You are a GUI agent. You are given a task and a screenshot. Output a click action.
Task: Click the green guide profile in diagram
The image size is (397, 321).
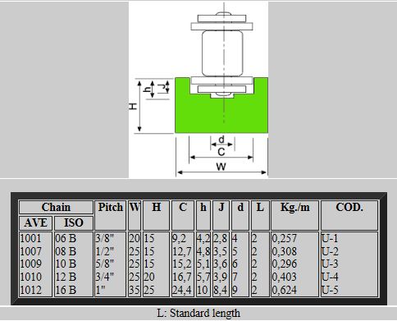pos(221,115)
